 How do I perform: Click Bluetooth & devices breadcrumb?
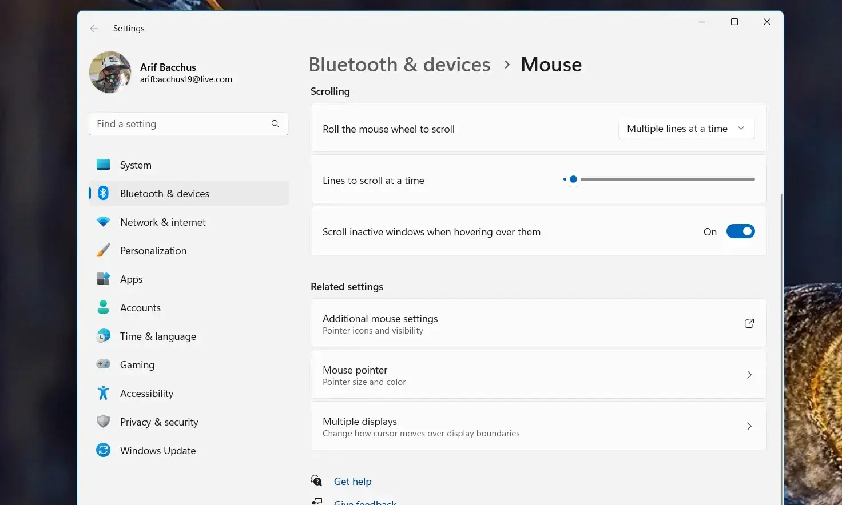point(399,65)
